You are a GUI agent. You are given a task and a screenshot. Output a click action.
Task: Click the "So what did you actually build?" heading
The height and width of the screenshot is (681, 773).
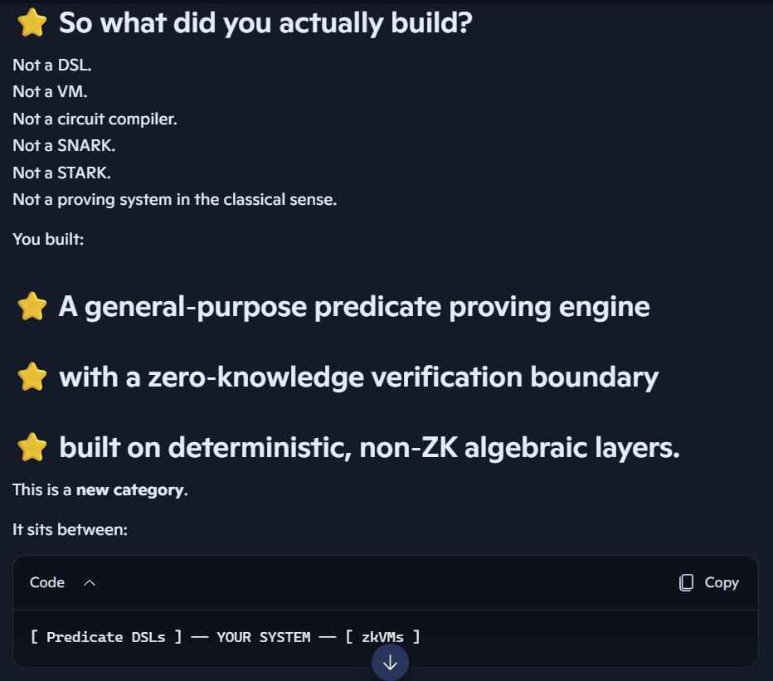[x=265, y=23]
